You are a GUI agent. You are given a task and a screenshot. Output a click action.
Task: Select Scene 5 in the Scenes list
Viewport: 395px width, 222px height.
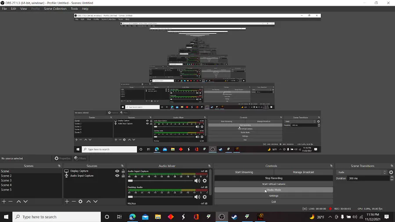point(31,190)
